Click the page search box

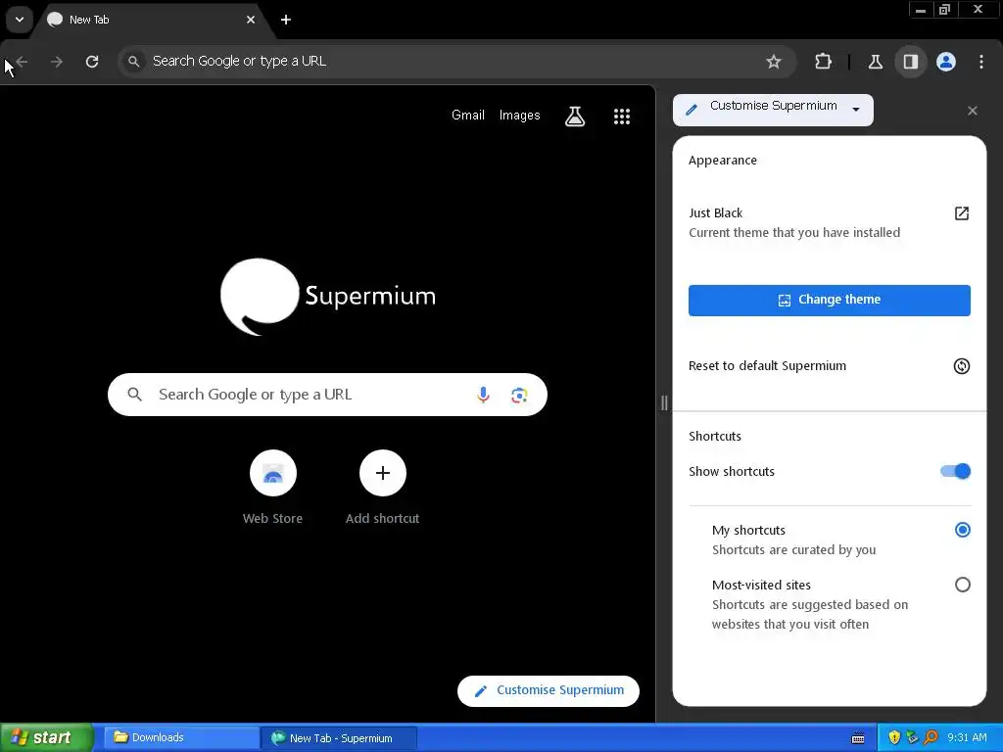[x=327, y=395]
